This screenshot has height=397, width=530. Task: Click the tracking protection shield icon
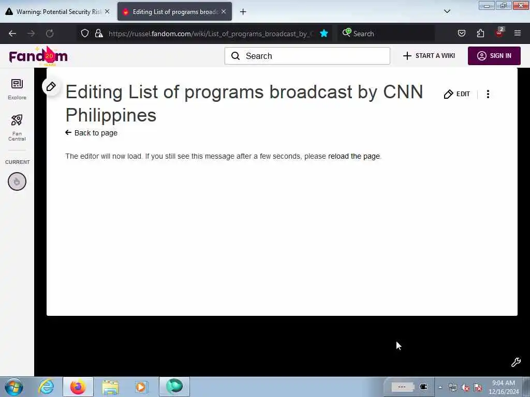point(85,34)
